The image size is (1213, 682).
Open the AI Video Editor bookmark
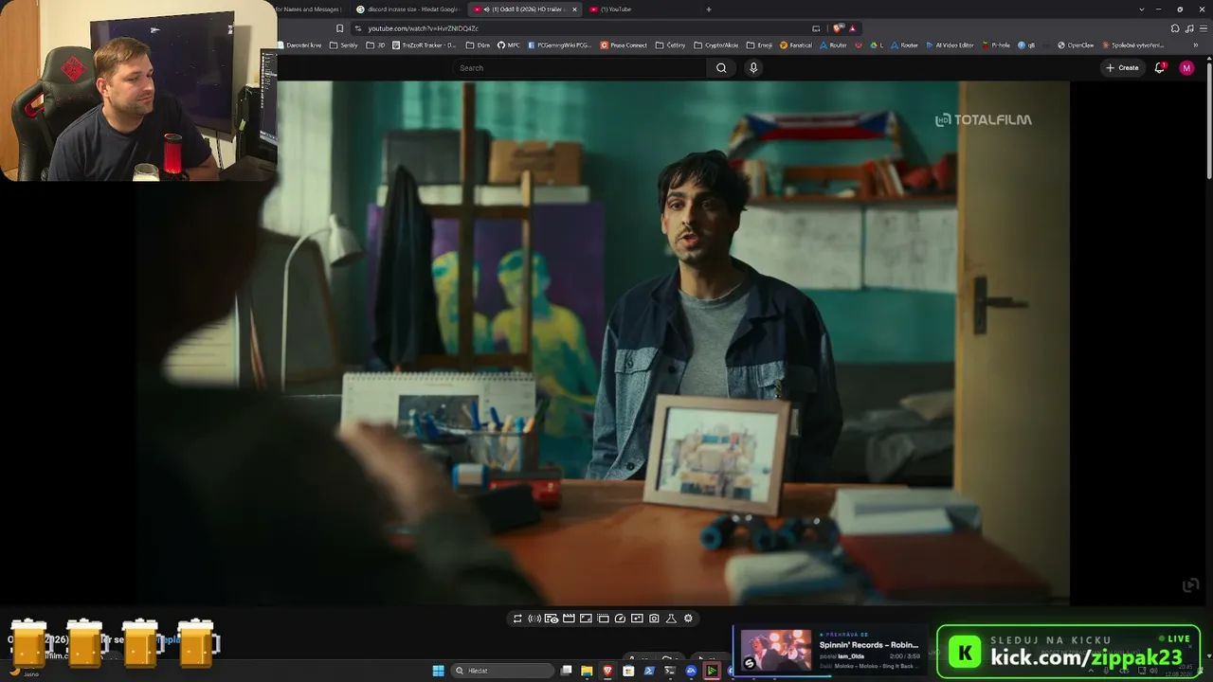point(950,45)
